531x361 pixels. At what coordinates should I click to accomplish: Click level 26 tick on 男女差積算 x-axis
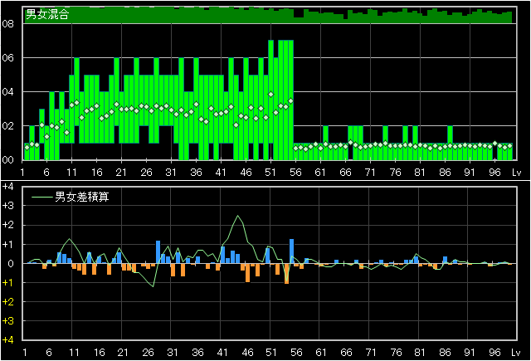click(x=148, y=353)
